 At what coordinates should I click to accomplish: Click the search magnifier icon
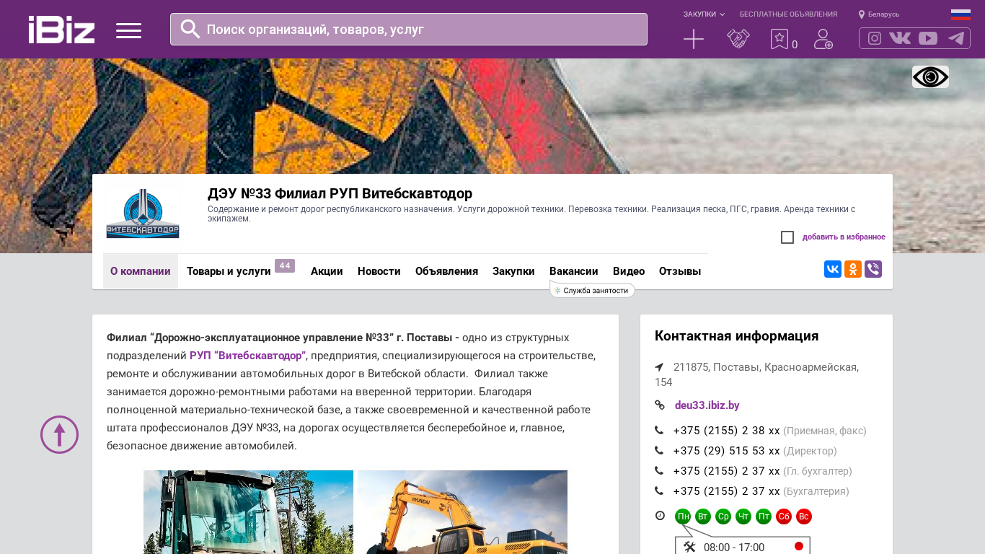click(x=190, y=29)
